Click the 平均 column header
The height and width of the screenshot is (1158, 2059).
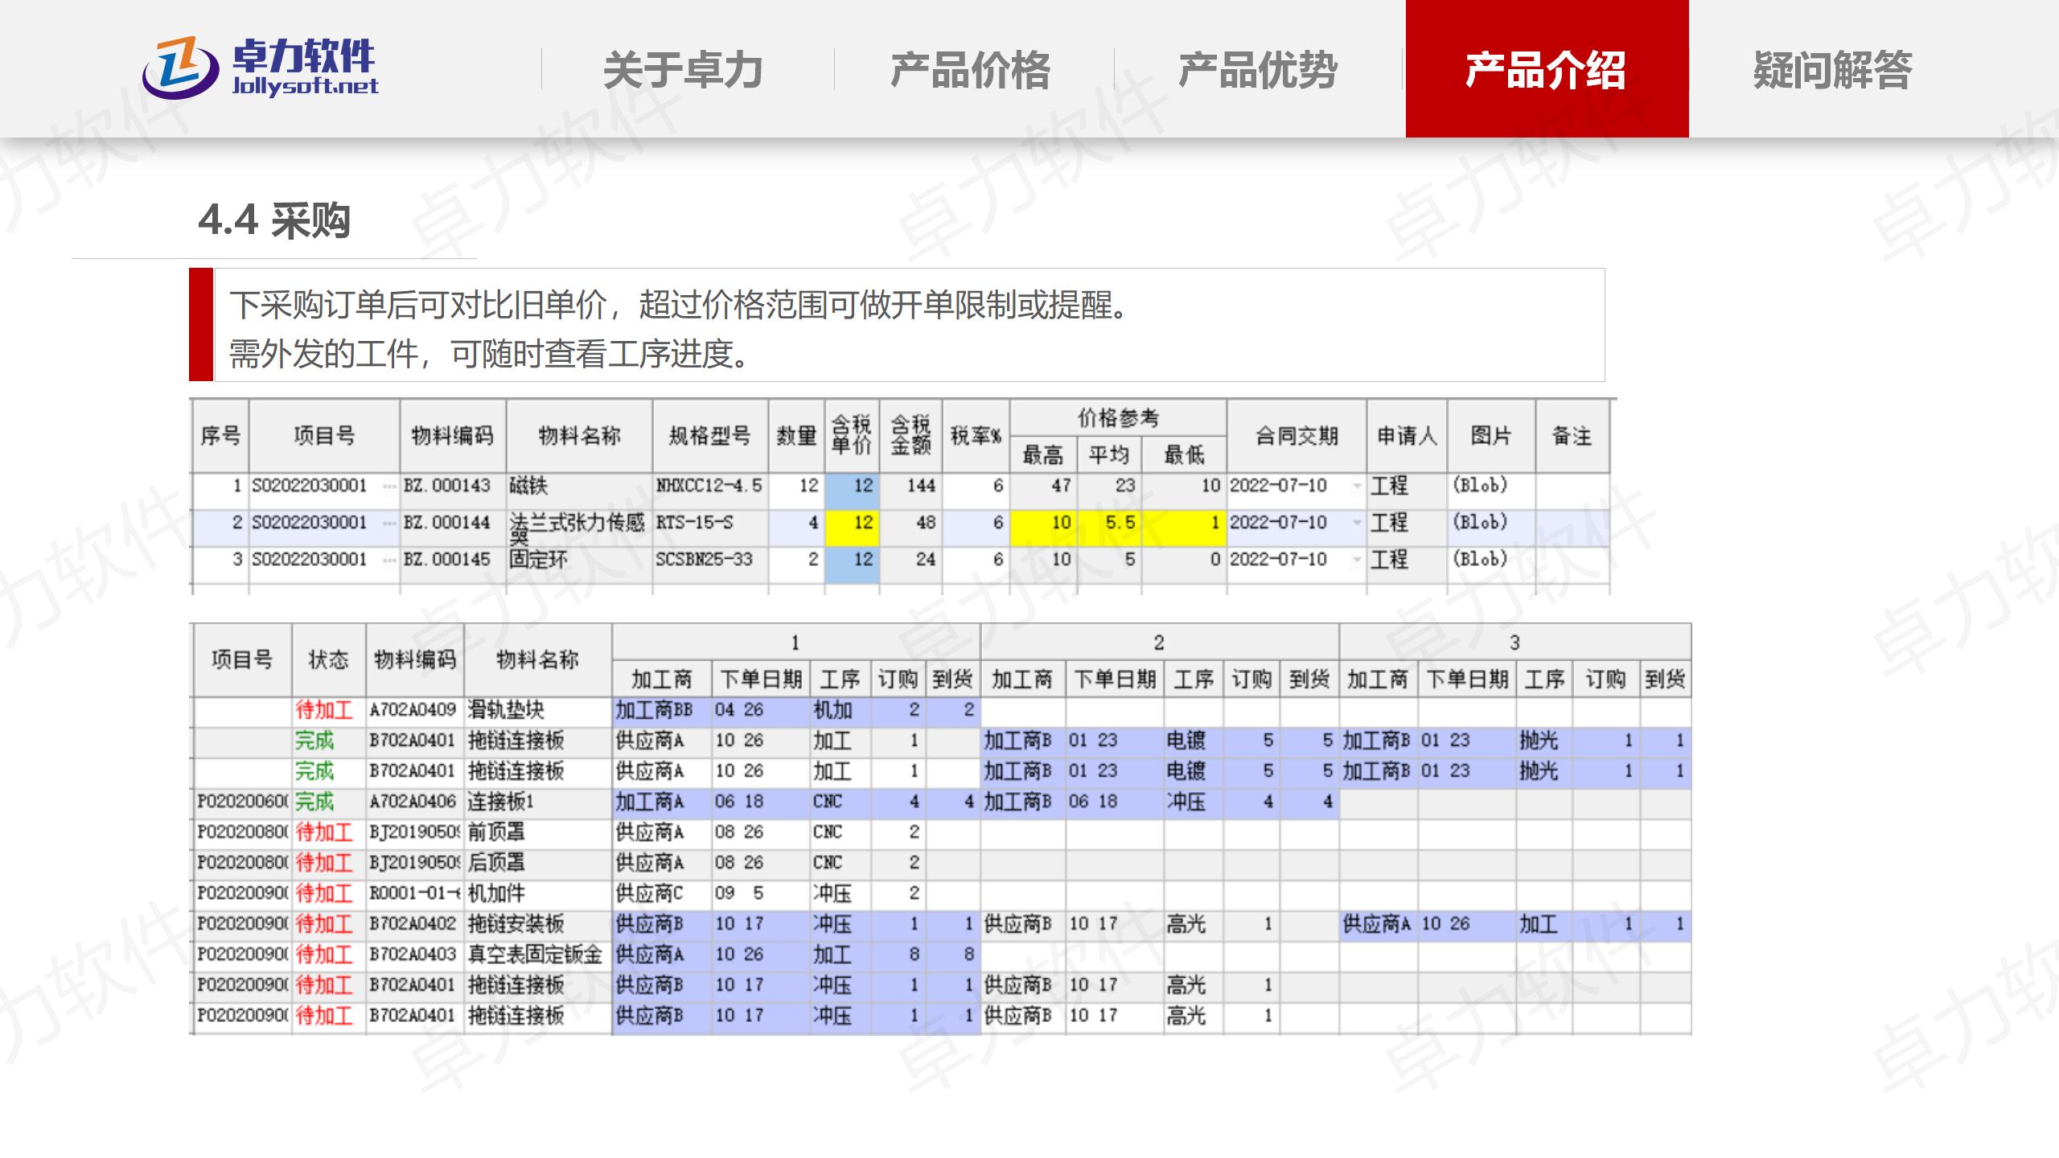[1109, 455]
